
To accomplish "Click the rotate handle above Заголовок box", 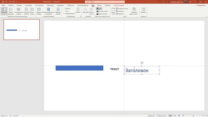I will (x=142, y=63).
